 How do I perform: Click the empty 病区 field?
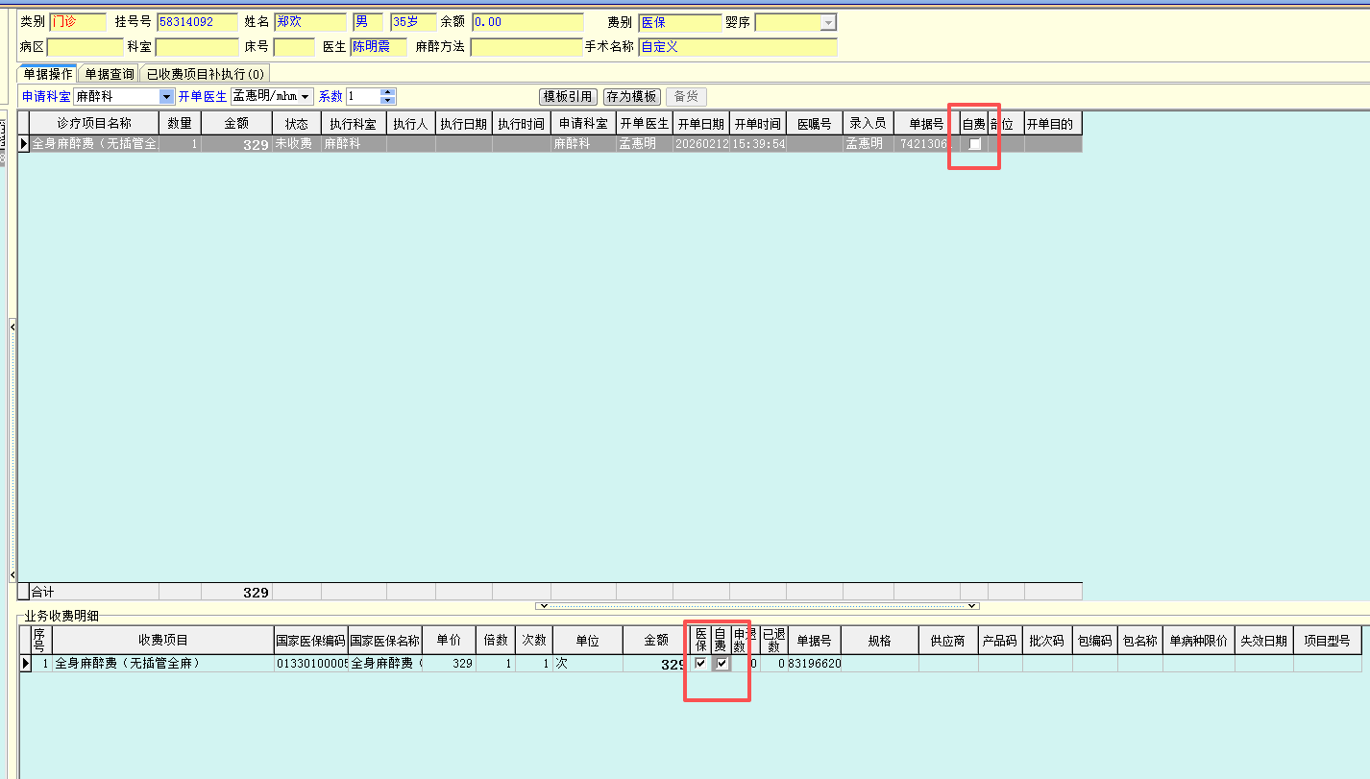(86, 47)
